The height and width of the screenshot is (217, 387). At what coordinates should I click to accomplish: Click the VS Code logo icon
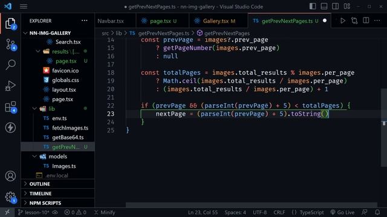[8, 6]
